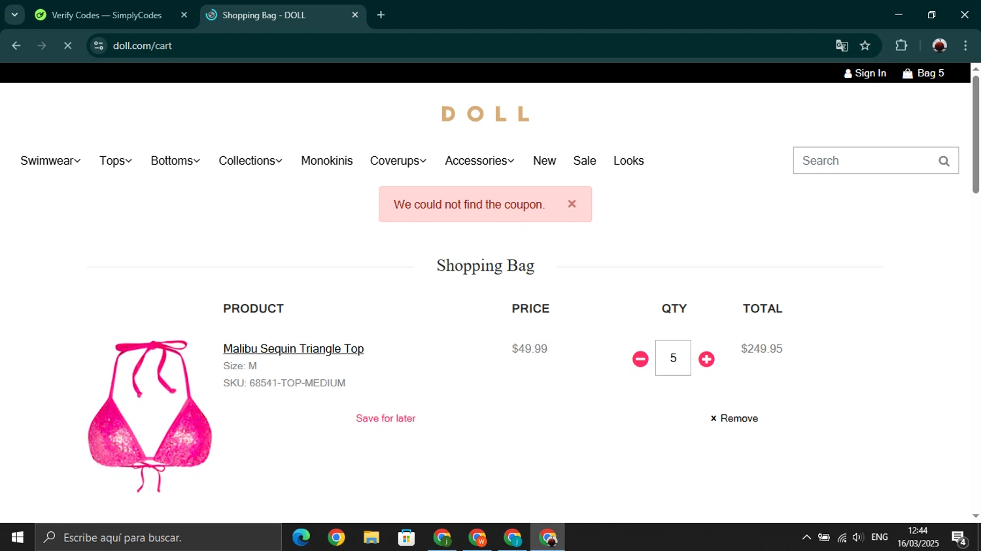Stop loading the page
This screenshot has width=981, height=551.
click(x=67, y=46)
